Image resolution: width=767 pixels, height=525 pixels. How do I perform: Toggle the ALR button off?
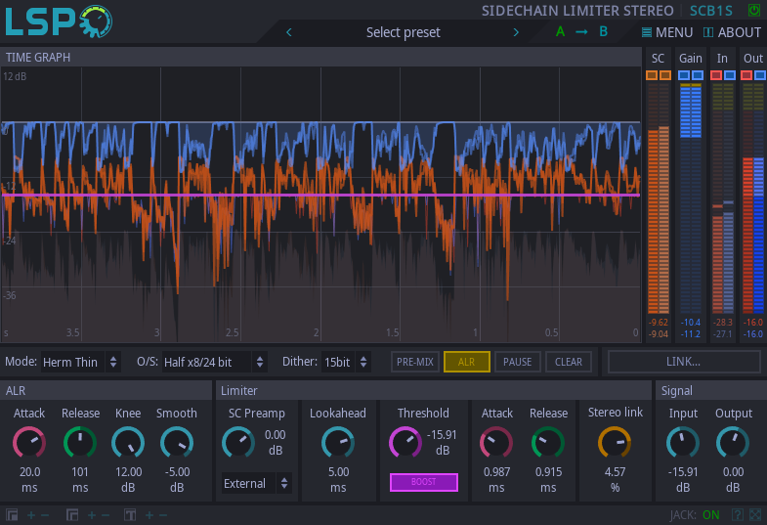point(467,362)
